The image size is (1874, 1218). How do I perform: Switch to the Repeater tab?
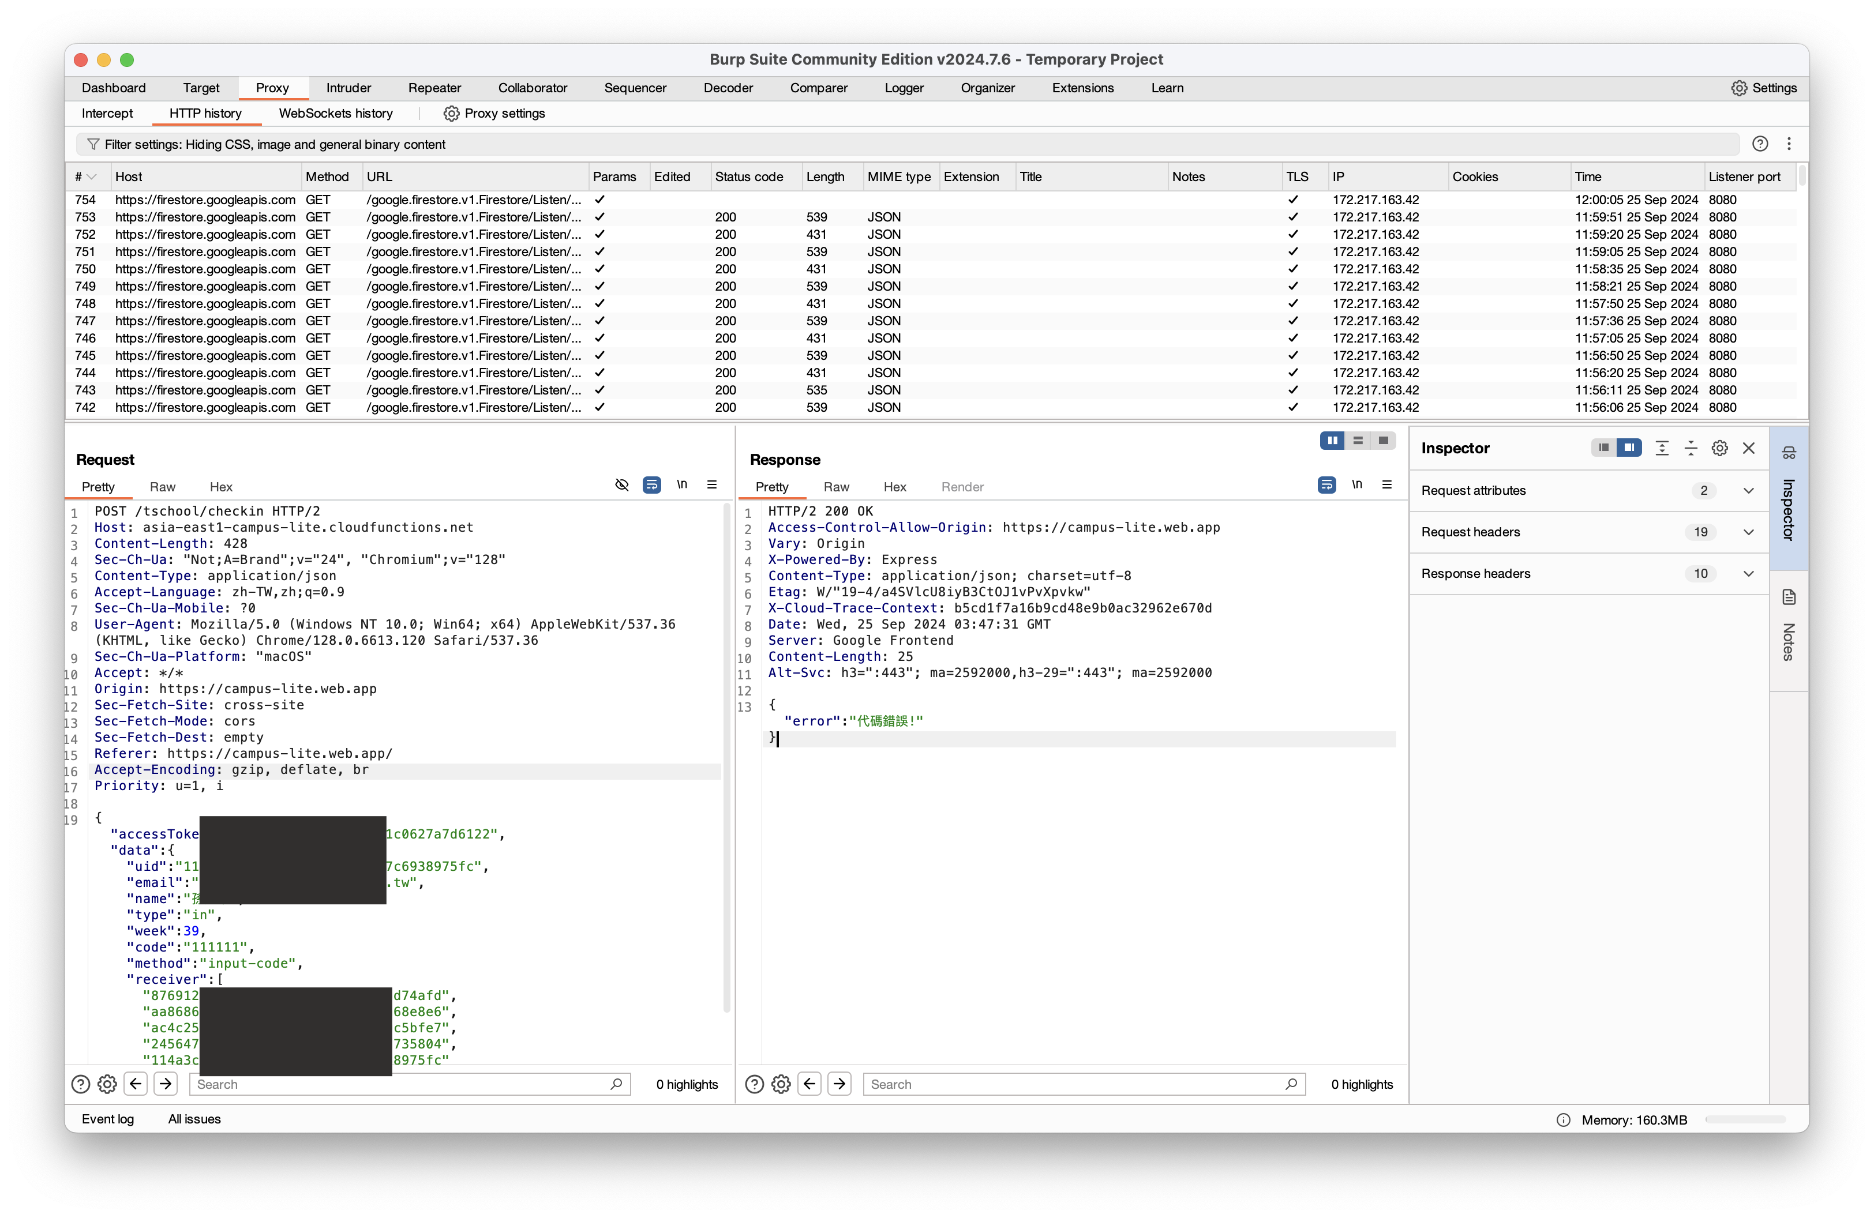click(x=434, y=88)
